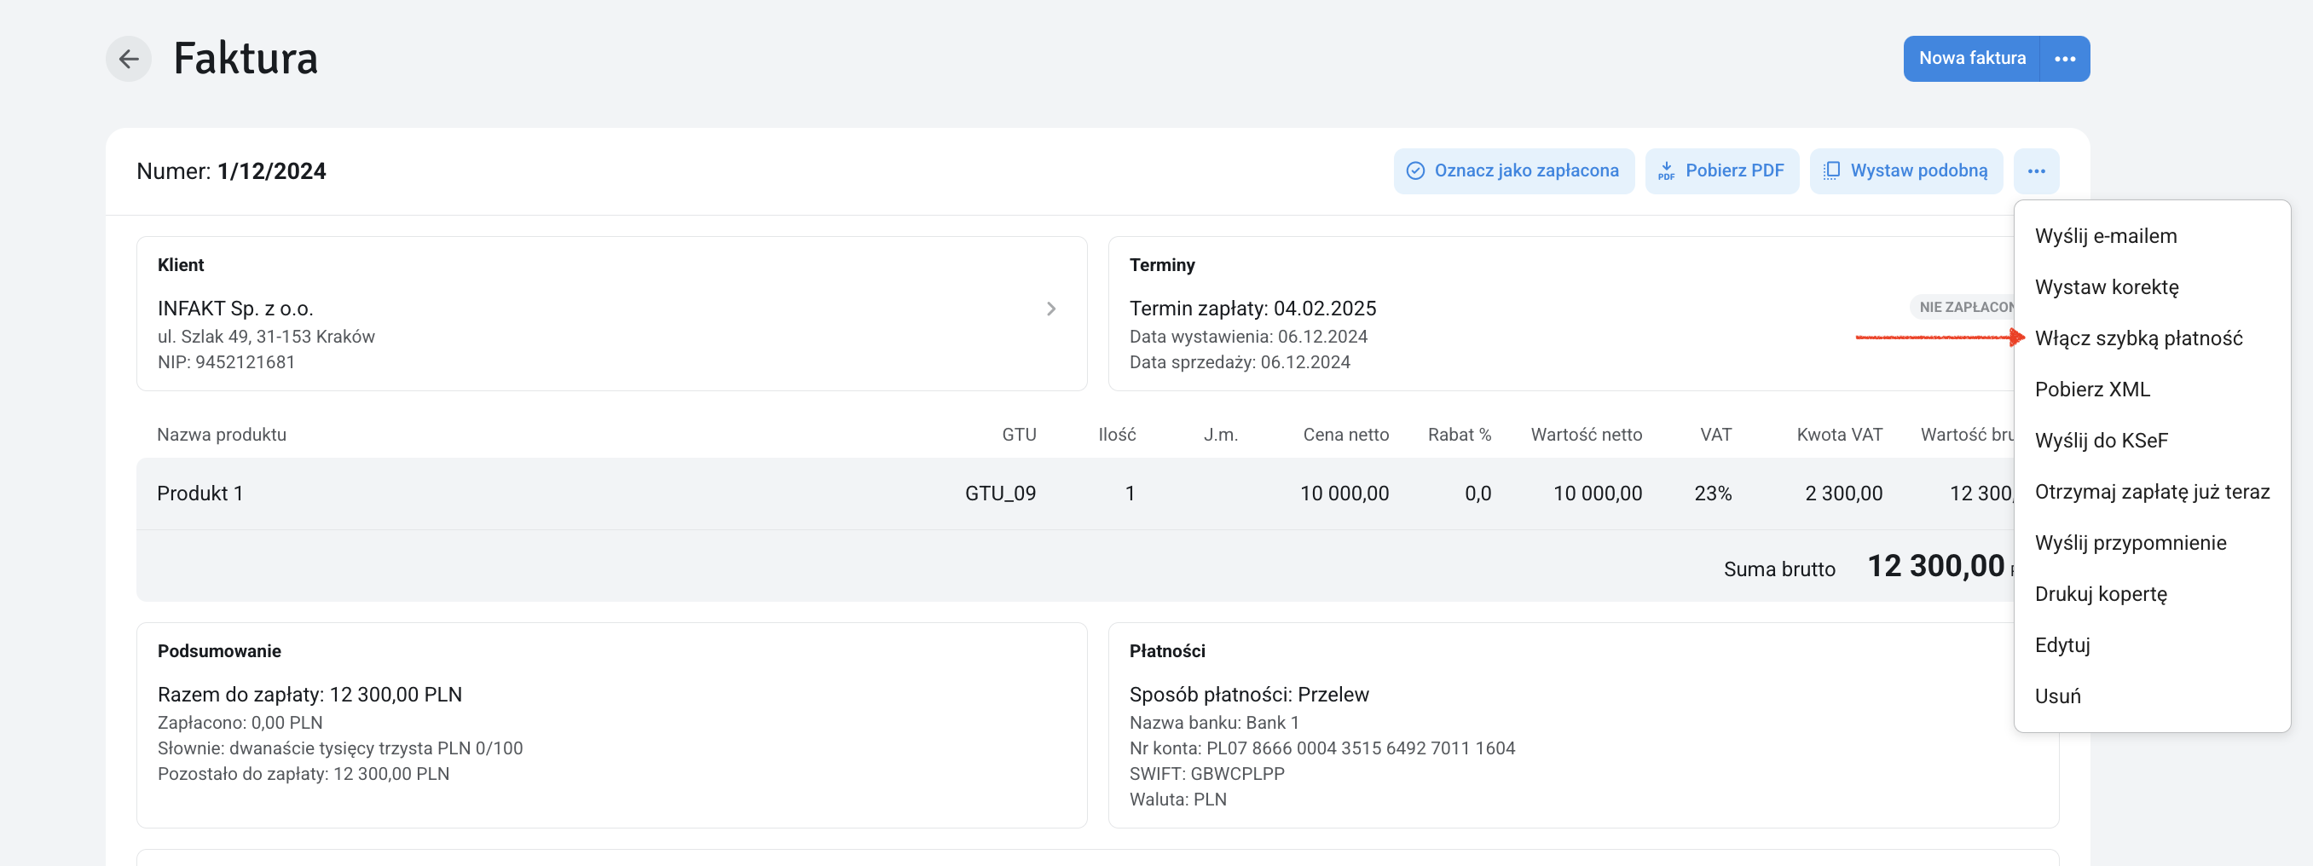The width and height of the screenshot is (2313, 866).
Task: Select Wyślij do KSeF option
Action: pyautogui.click(x=2151, y=441)
